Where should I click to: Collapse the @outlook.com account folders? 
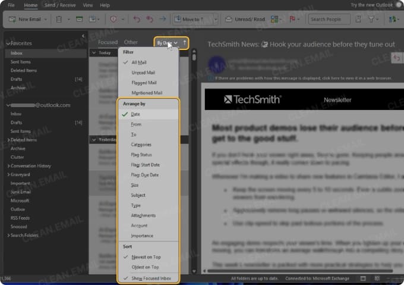pos(8,105)
